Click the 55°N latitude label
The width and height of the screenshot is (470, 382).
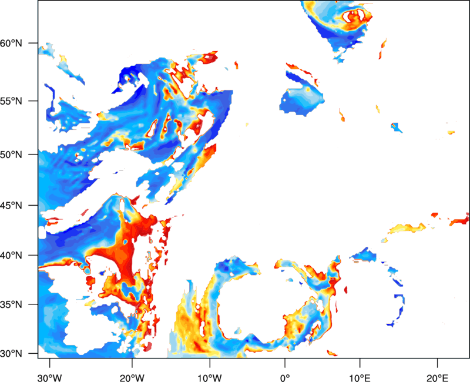pyautogui.click(x=11, y=101)
